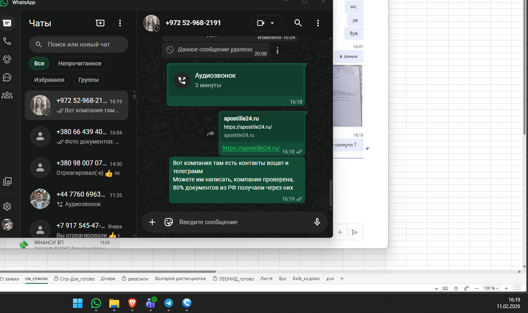
Task: Switch to the ЛЕОНИД_готово sheet tab
Action: point(233,278)
